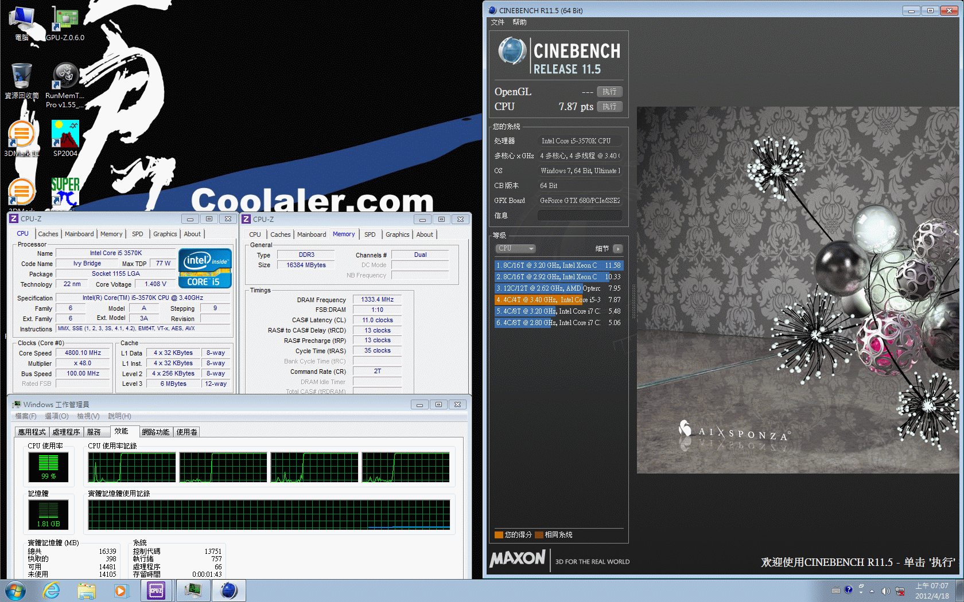964x602 pixels.
Task: Switch to Cinebench taskbar button
Action: (229, 591)
